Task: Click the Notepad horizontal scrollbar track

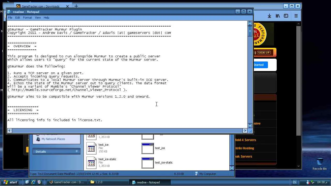Action: [127, 131]
